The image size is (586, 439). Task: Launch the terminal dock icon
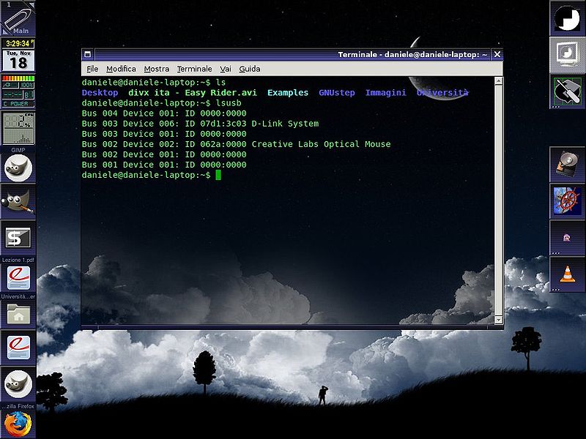[18, 238]
